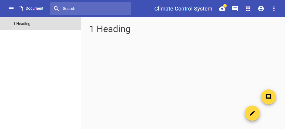Open the apps grid launcher
This screenshot has height=129, width=285.
(248, 9)
